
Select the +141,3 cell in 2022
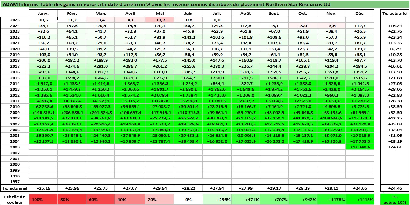(188, 37)
